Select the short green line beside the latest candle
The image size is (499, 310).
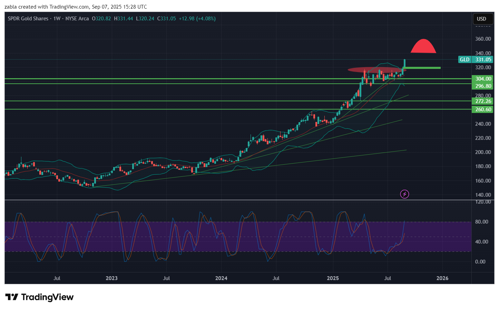click(423, 68)
